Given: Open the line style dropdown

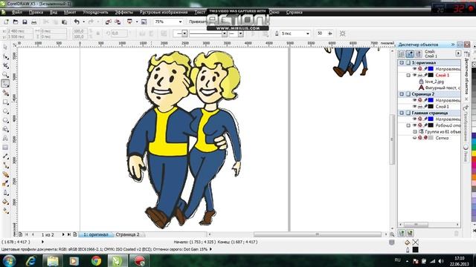Looking at the screenshot, I should (224, 33).
